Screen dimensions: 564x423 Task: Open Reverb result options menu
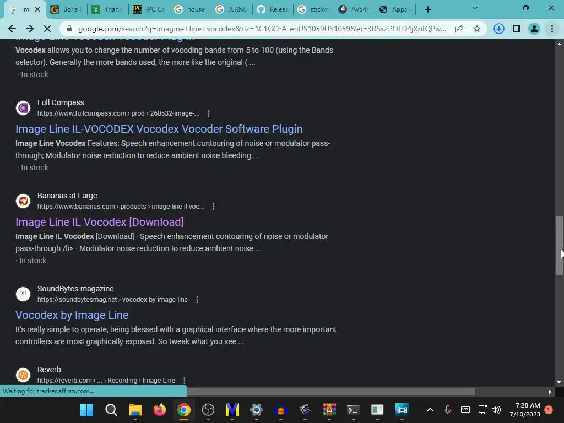[x=185, y=381]
